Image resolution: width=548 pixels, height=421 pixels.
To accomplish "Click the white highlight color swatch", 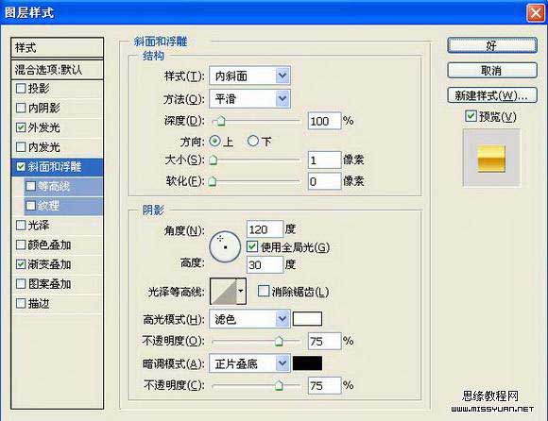I will coord(307,319).
